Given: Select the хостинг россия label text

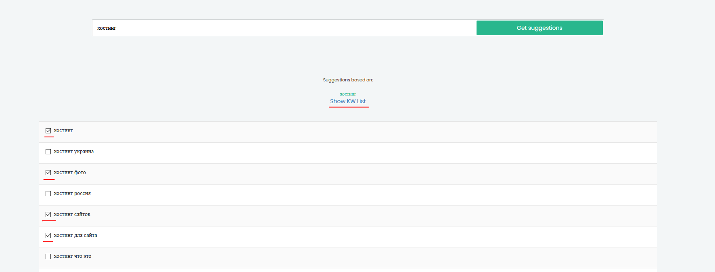Looking at the screenshot, I should click(72, 193).
